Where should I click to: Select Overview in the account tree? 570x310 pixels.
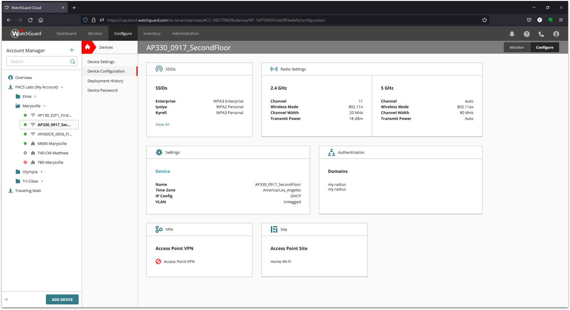[24, 78]
